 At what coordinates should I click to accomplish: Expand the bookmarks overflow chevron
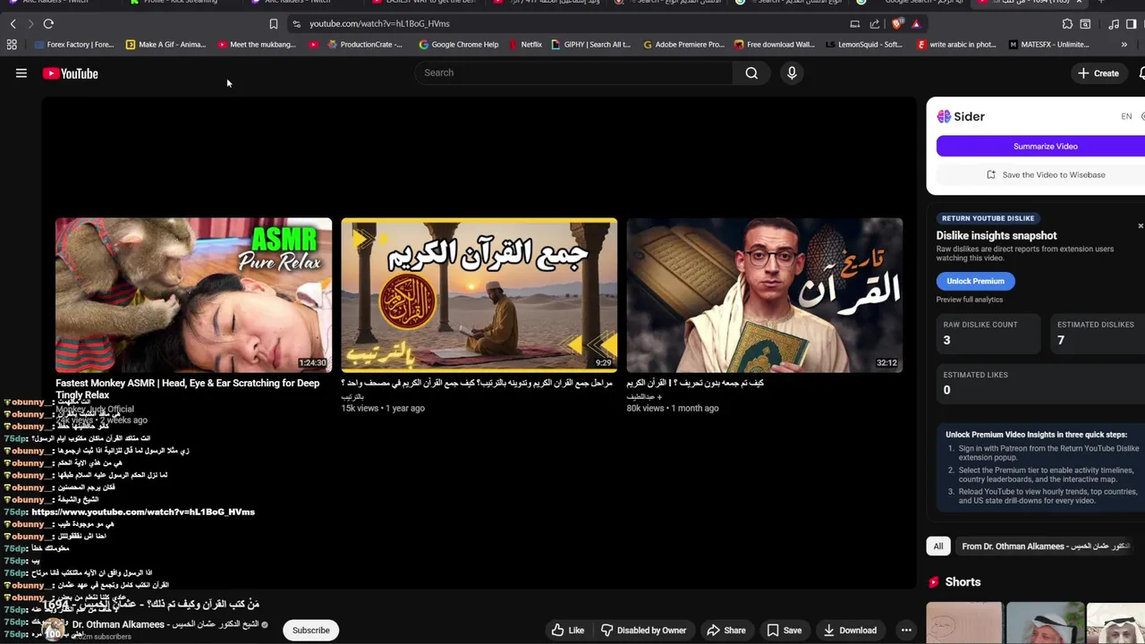[x=1124, y=44]
